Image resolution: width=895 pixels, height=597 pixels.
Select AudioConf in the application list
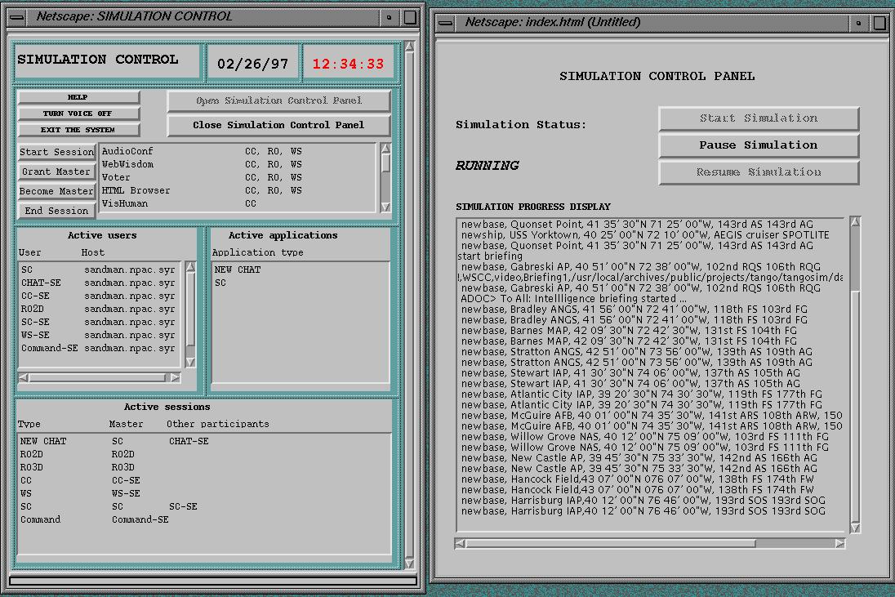pos(237,151)
